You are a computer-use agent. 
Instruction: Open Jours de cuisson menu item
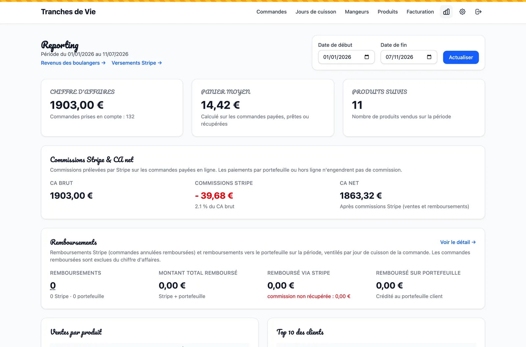pos(316,12)
